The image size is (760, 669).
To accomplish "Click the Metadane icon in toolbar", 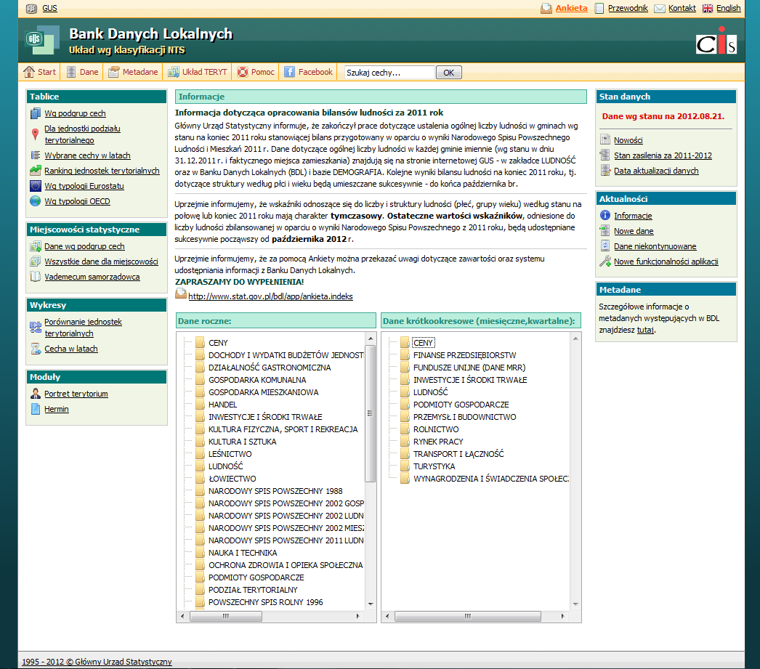I will pos(114,72).
